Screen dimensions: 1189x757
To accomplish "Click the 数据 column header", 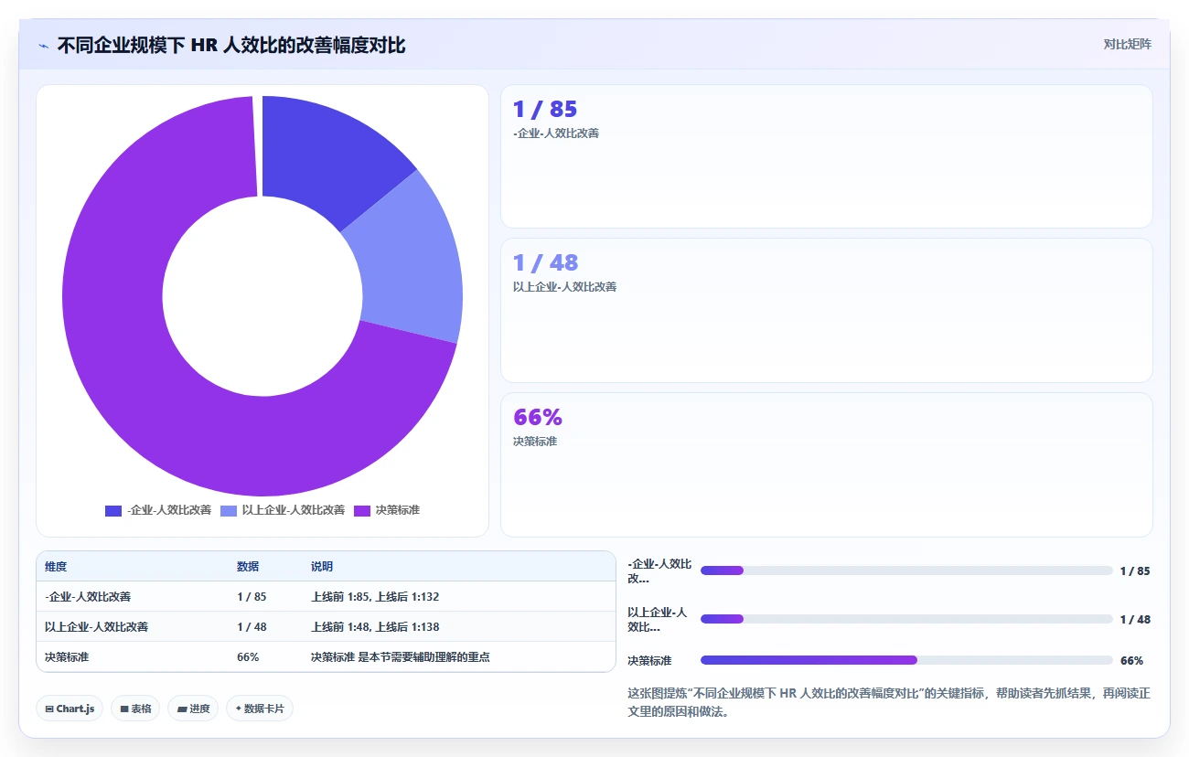I will pos(248,567).
